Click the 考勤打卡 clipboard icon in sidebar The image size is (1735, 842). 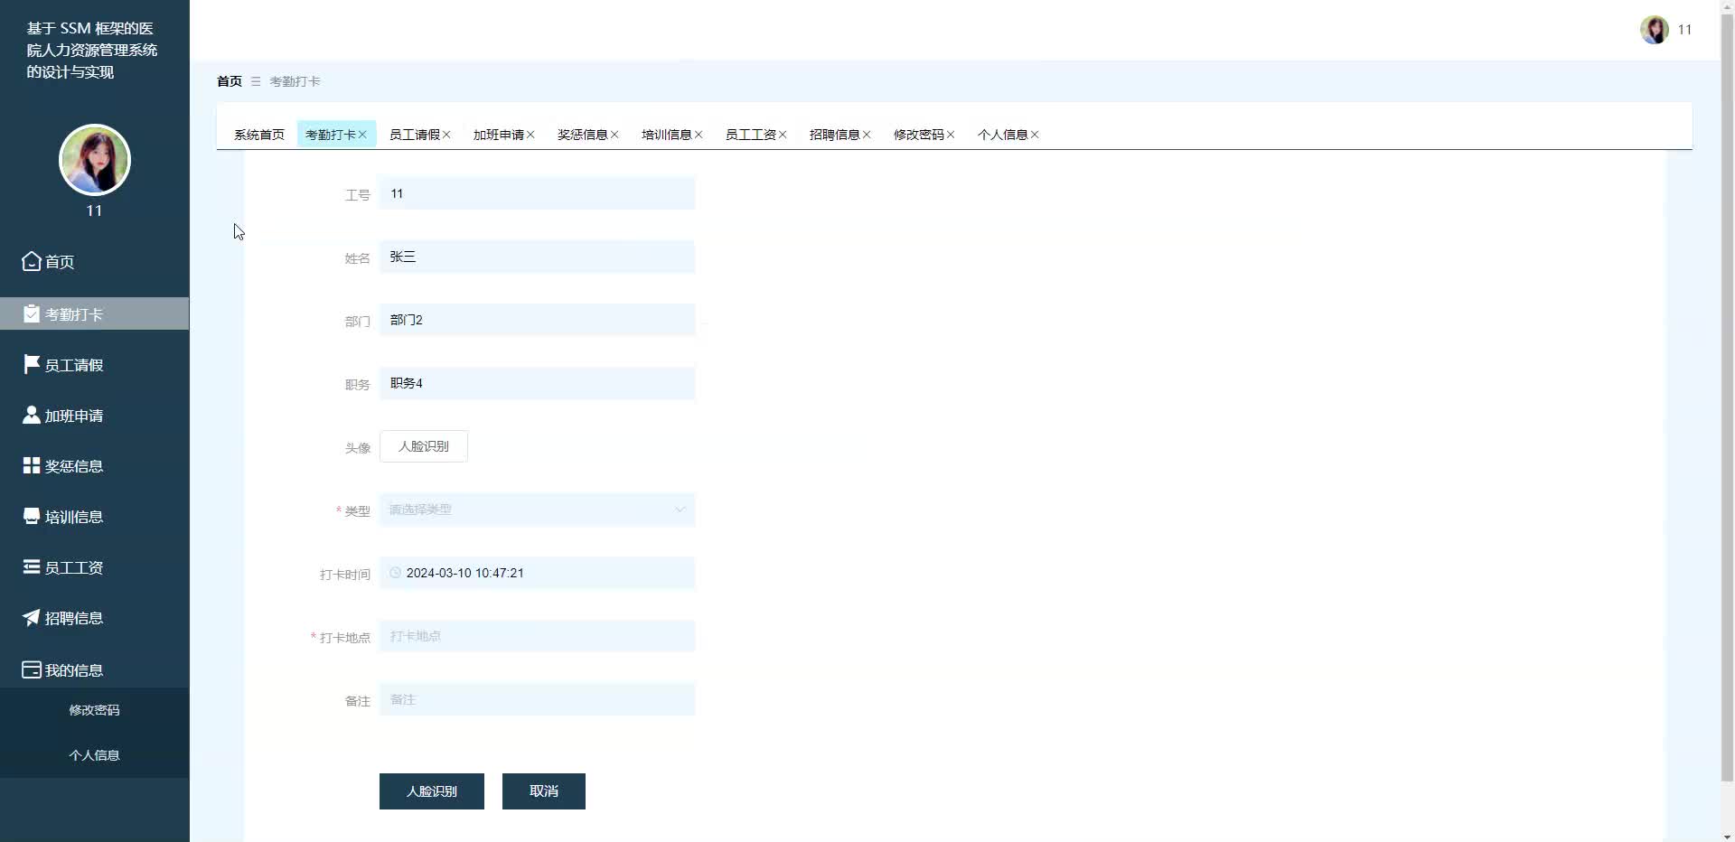click(30, 313)
